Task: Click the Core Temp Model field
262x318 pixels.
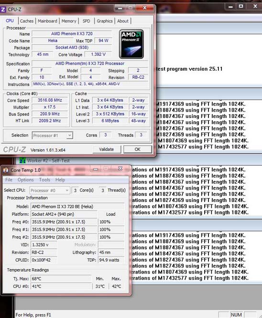Action: pos(77,207)
